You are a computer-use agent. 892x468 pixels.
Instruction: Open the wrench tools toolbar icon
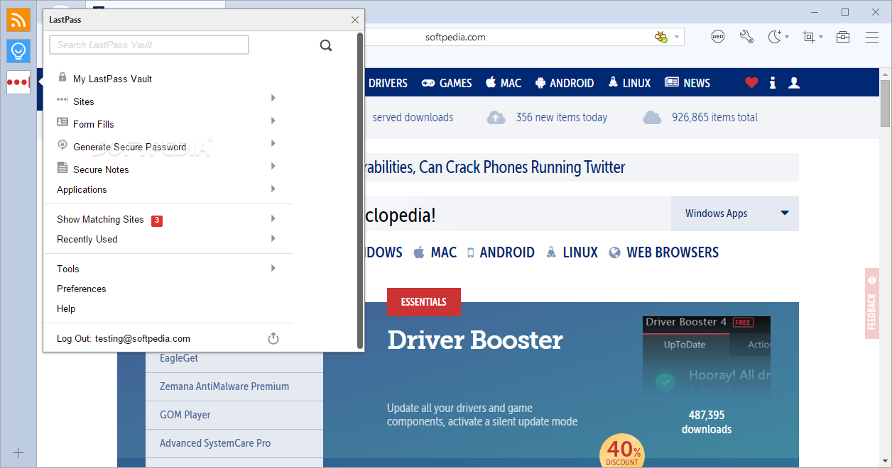(x=746, y=37)
